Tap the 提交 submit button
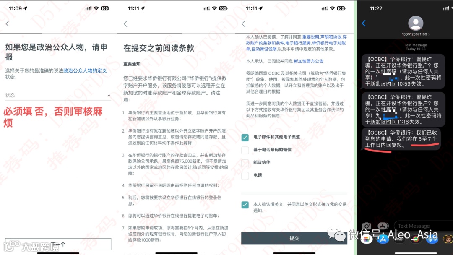 [x=294, y=238]
